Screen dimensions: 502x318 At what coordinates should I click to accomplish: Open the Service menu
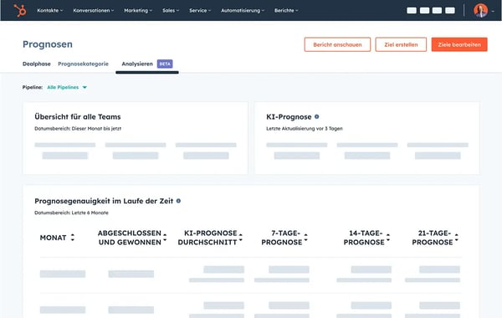click(x=200, y=11)
